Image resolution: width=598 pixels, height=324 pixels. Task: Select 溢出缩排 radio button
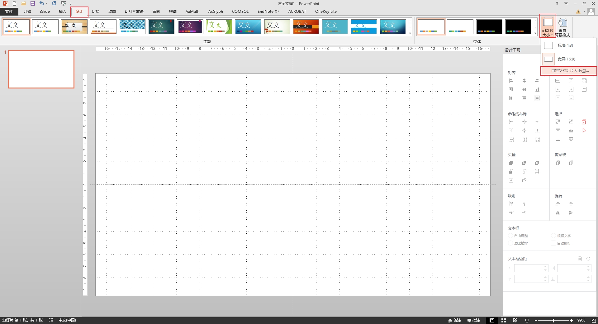510,243
